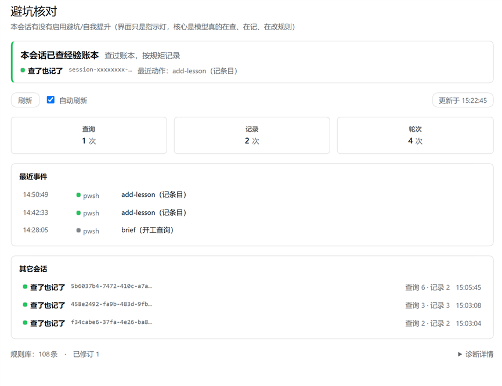This screenshot has width=502, height=386.
Task: Click the session-xxxxxxxx identifier text
Action: point(100,70)
